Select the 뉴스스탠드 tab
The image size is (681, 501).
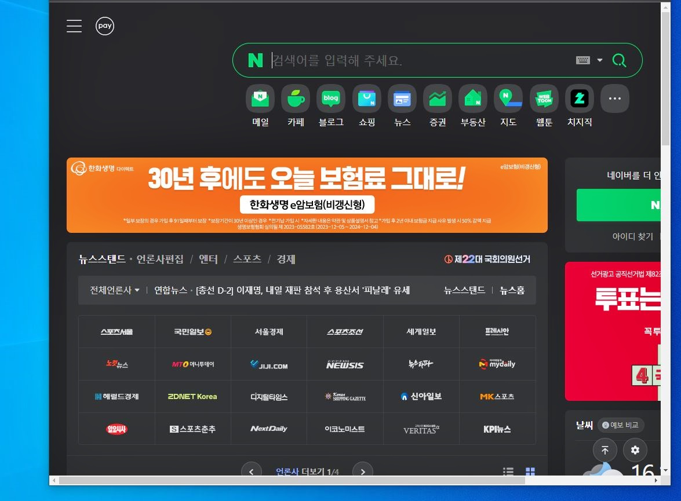point(102,259)
